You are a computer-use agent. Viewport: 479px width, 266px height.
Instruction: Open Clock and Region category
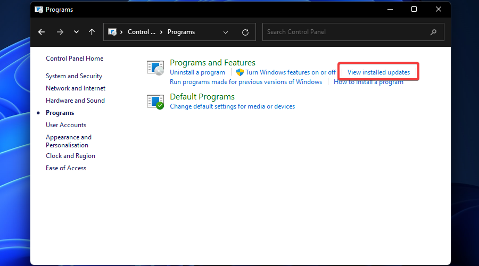click(x=70, y=156)
